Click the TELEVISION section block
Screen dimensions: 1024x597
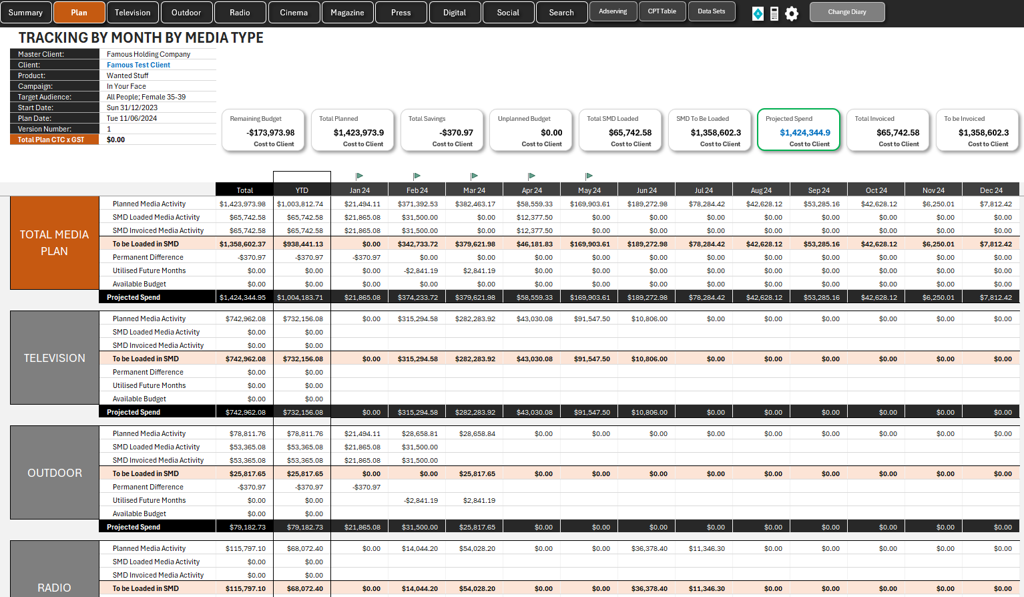[x=55, y=358]
